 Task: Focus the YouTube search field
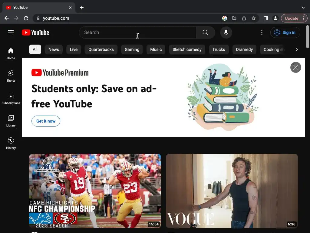(137, 32)
